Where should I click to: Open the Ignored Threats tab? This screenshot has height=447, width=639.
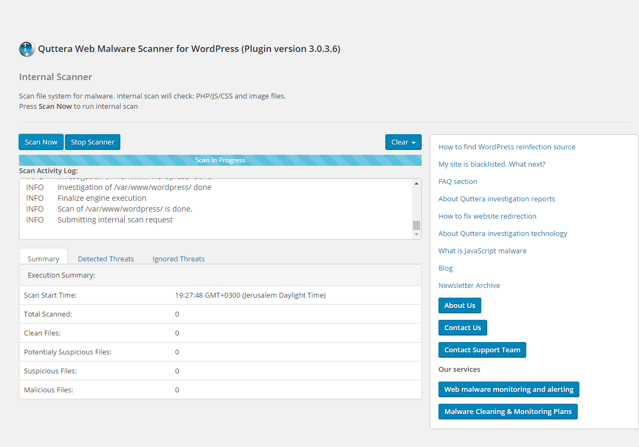pos(178,259)
